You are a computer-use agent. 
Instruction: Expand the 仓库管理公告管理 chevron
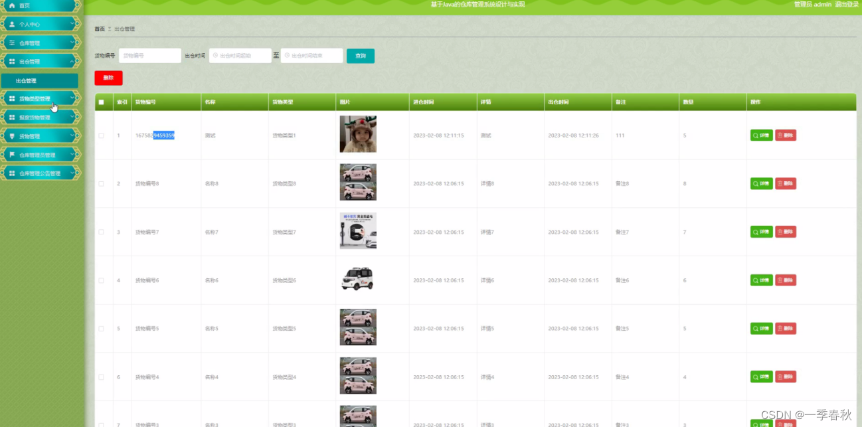pyautogui.click(x=72, y=173)
